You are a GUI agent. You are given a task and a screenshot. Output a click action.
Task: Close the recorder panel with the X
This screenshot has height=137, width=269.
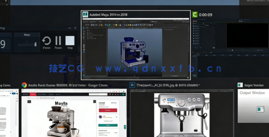[x=75, y=28]
